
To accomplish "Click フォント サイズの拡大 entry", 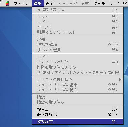I will tap(78, 90).
